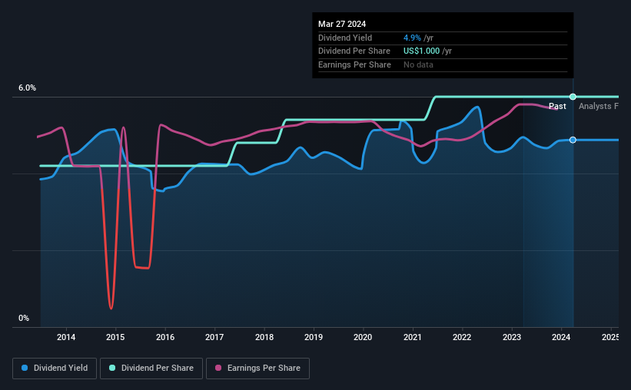Click the 4.9% Dividend Yield value in tooltip
Viewport: 631px width, 390px height.
tap(412, 38)
